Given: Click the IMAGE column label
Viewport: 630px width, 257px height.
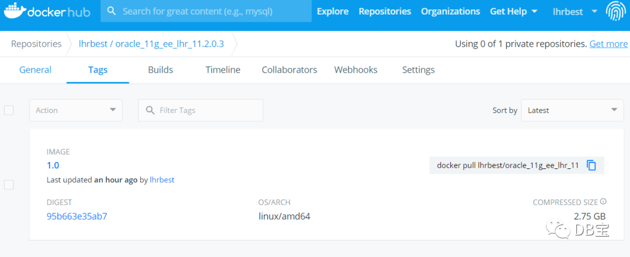Looking at the screenshot, I should (58, 152).
